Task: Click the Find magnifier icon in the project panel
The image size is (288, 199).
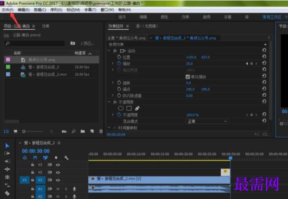Action: [73, 131]
